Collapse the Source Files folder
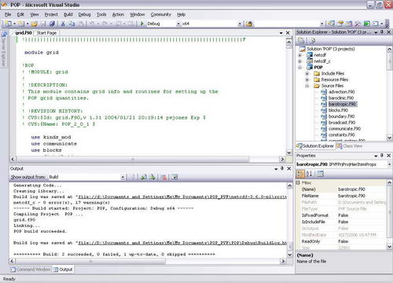Screen dimensions: 393x283 [x=307, y=86]
